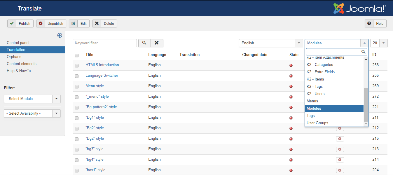Choose K2 - Tags option
The width and height of the screenshot is (393, 175).
(334, 86)
